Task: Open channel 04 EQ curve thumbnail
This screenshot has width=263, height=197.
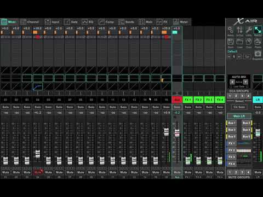Action: pos(38,86)
